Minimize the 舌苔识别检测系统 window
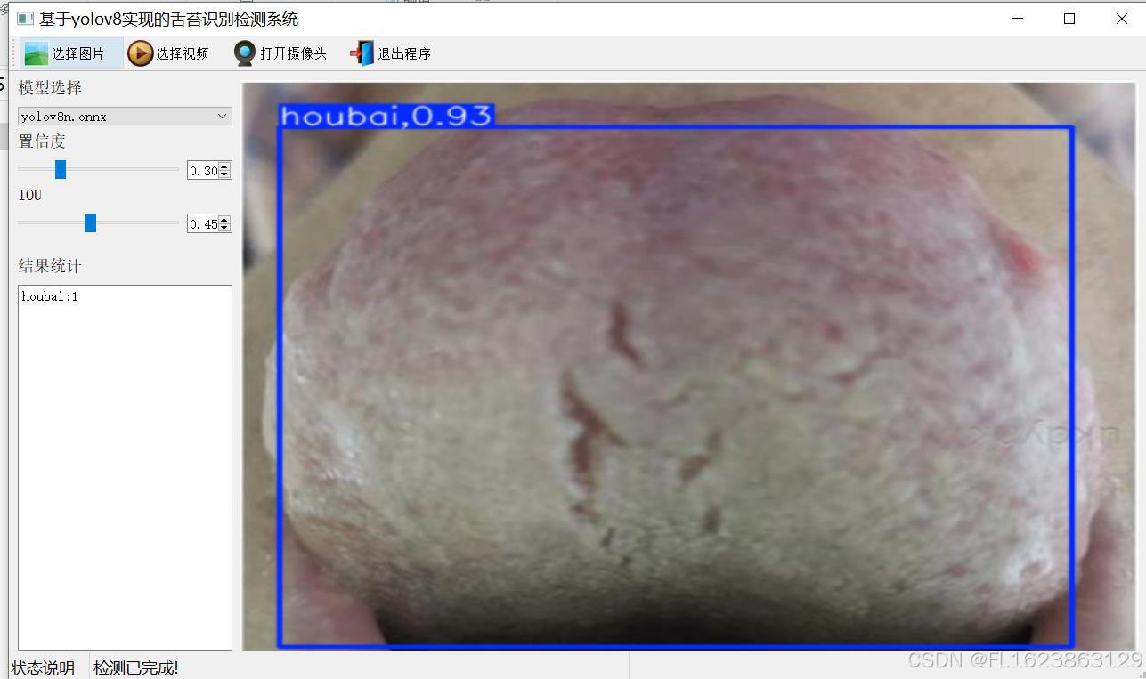Viewport: 1146px width, 679px height. (1018, 19)
